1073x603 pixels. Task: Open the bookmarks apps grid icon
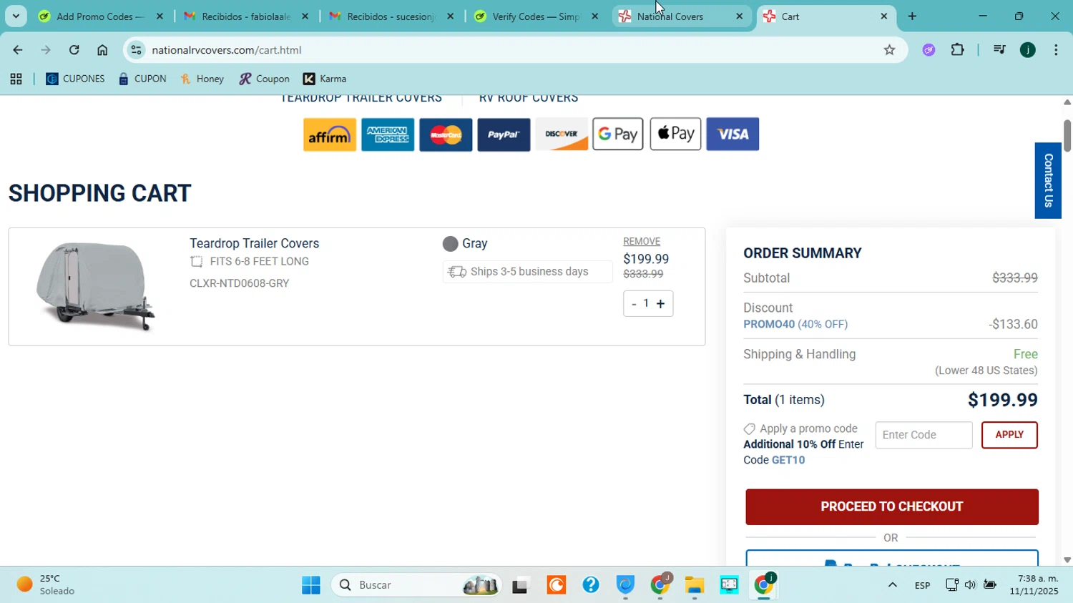tap(16, 79)
